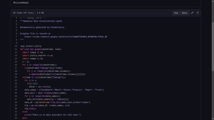The image size is (214, 120).
Task: Select line number 10
Action: 16,46
